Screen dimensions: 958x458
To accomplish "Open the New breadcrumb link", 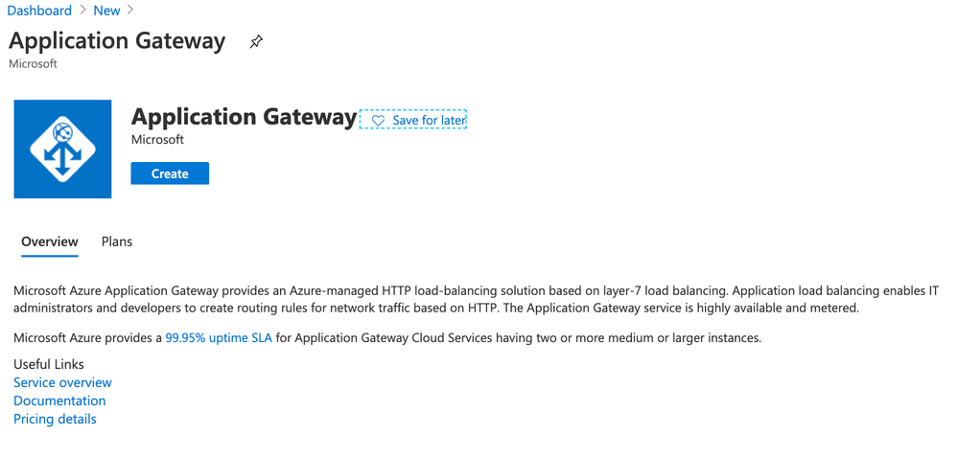I will (x=106, y=11).
